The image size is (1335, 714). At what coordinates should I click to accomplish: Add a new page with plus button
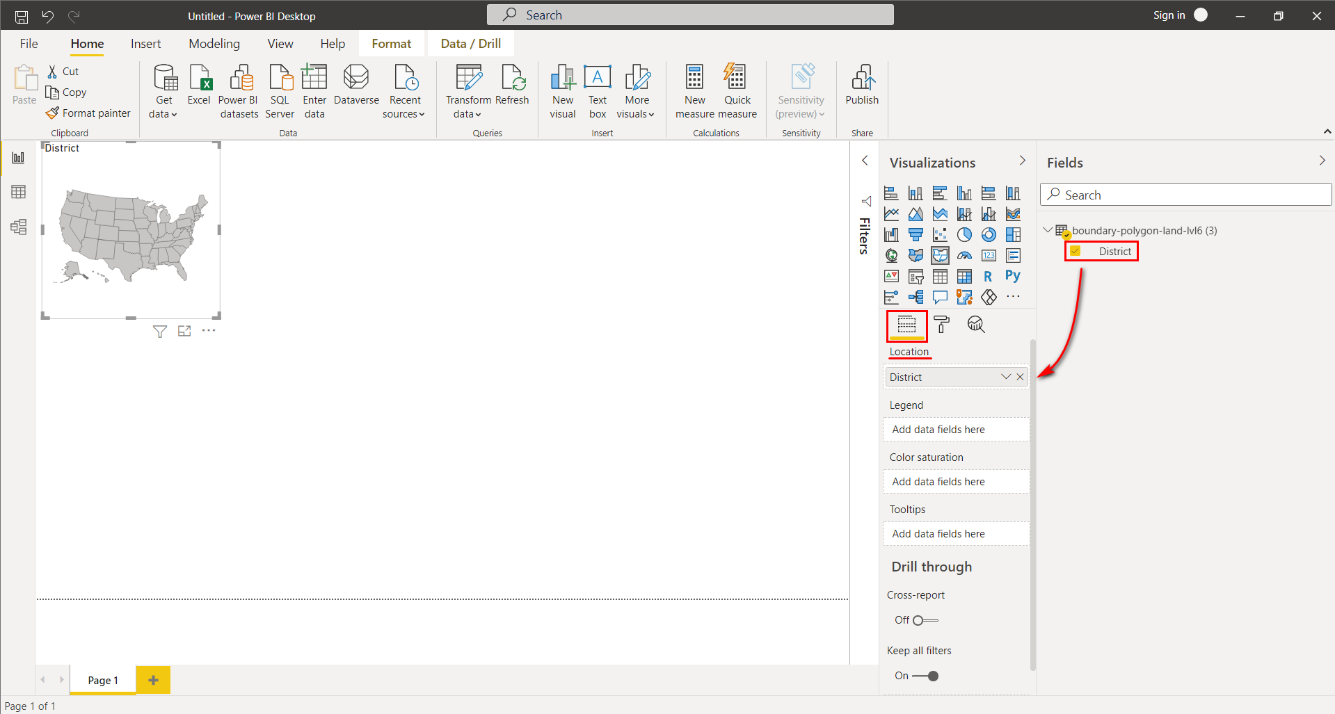(153, 680)
